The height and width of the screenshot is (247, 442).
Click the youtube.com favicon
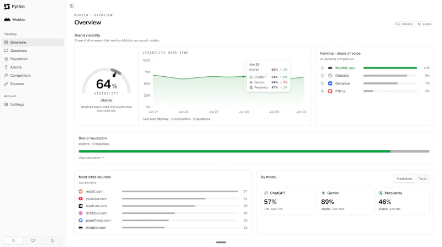point(81,199)
